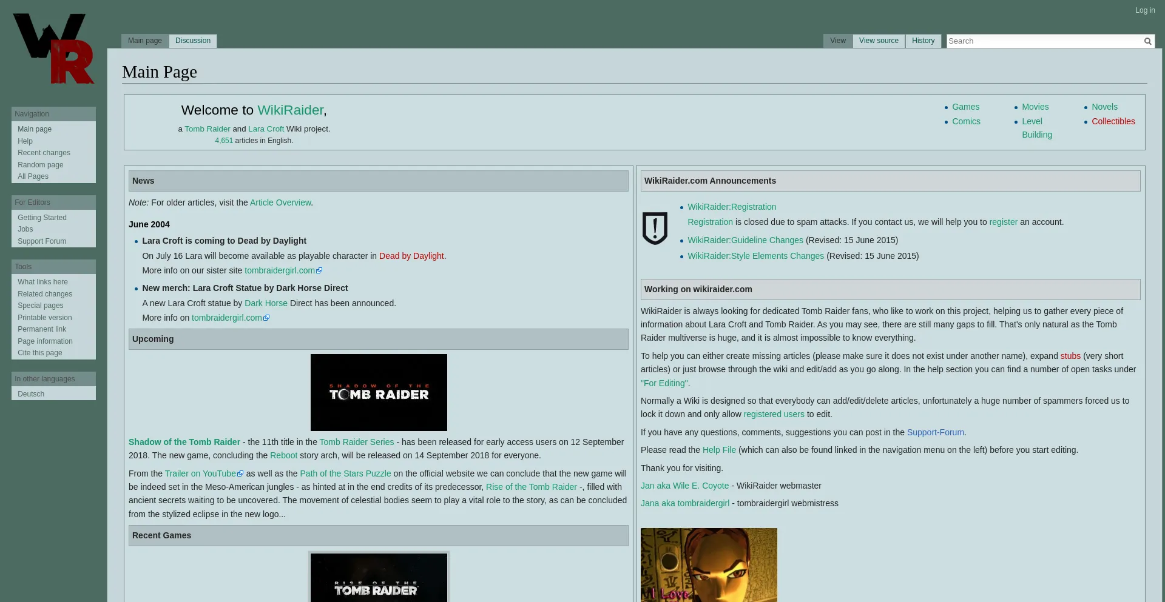Open the Rise of the Tomb Raider image
Image resolution: width=1165 pixels, height=602 pixels.
379,578
